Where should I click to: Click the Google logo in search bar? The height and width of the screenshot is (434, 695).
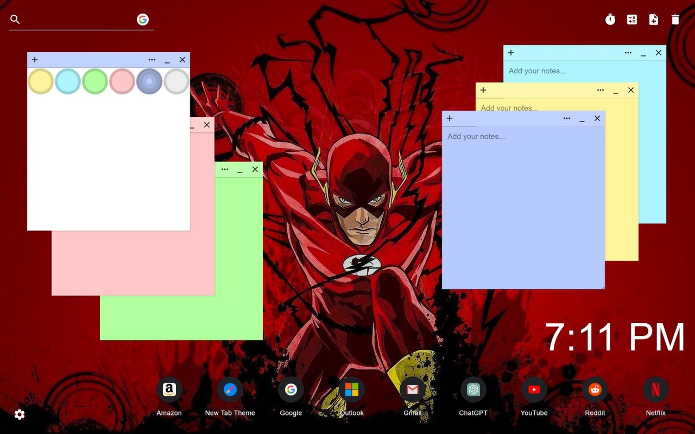[143, 20]
